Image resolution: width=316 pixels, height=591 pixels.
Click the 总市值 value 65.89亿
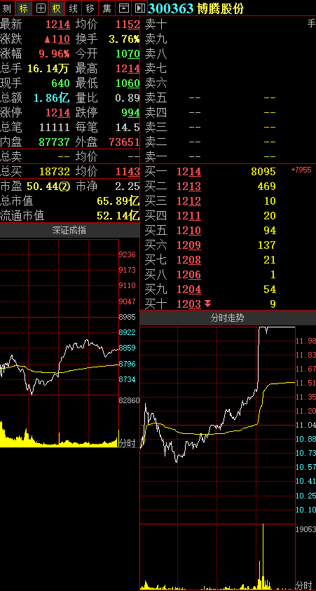[x=118, y=201]
